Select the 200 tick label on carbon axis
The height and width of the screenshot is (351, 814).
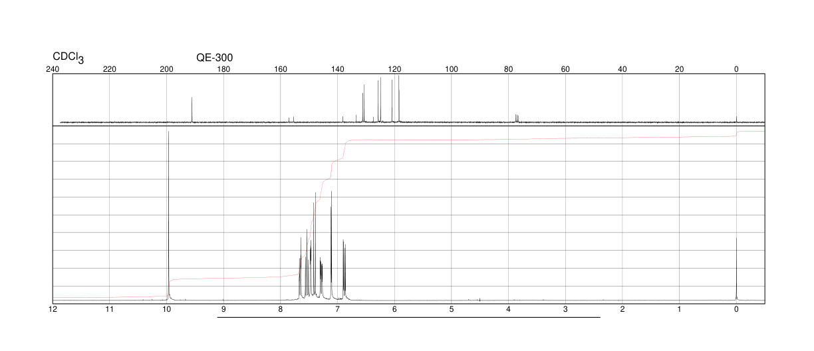[167, 69]
